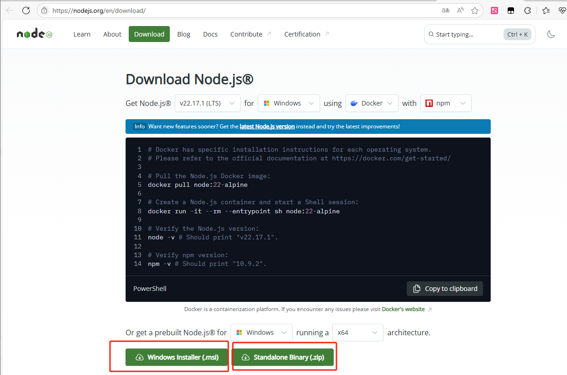The image size is (567, 375).
Task: Click the 'npm -v' code line
Action: point(207,264)
